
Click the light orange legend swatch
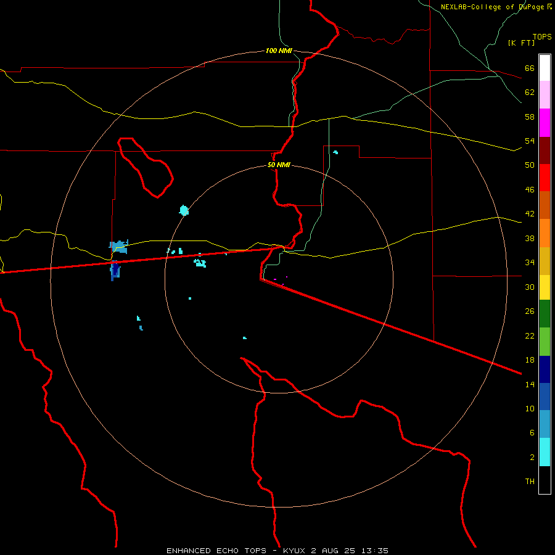click(545, 233)
